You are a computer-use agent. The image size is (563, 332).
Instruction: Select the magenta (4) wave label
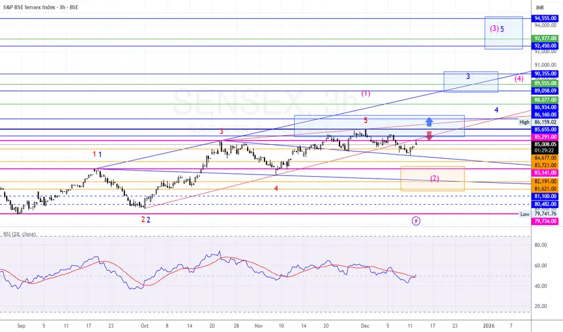[x=519, y=78]
